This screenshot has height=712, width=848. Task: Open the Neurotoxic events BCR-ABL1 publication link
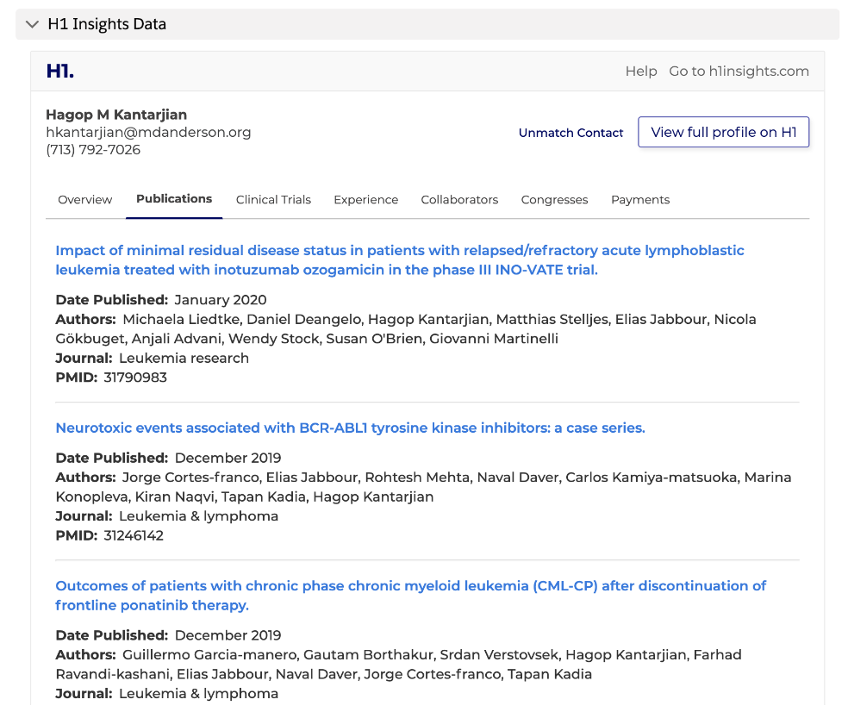(351, 428)
